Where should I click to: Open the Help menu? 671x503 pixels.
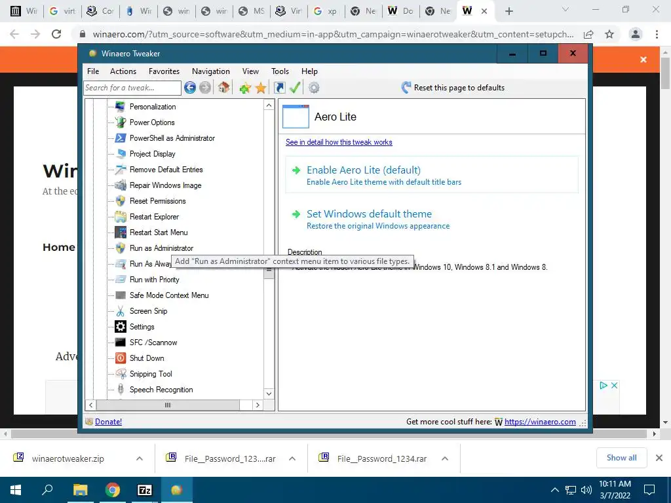pyautogui.click(x=309, y=71)
